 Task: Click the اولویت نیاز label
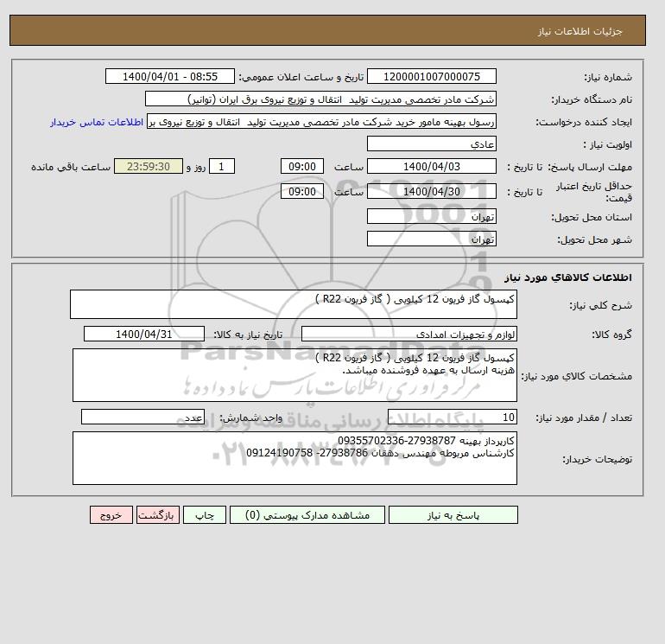[x=608, y=144]
